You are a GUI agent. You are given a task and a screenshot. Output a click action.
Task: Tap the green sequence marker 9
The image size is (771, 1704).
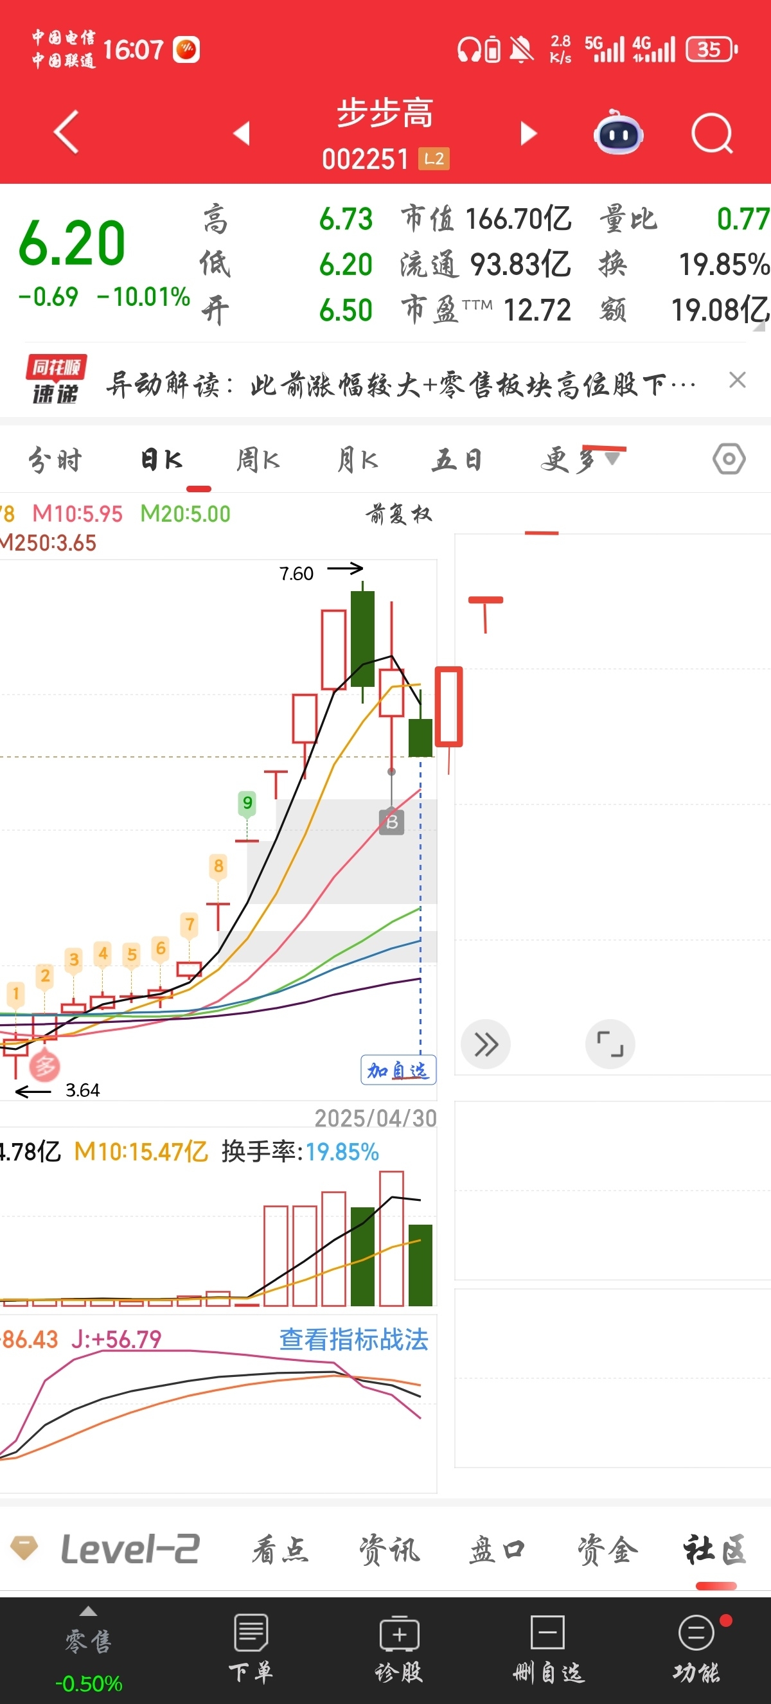click(247, 803)
